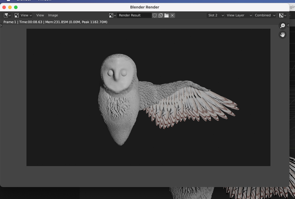Expand the right sidebar region arrow
The image size is (295, 199).
pos(288,25)
